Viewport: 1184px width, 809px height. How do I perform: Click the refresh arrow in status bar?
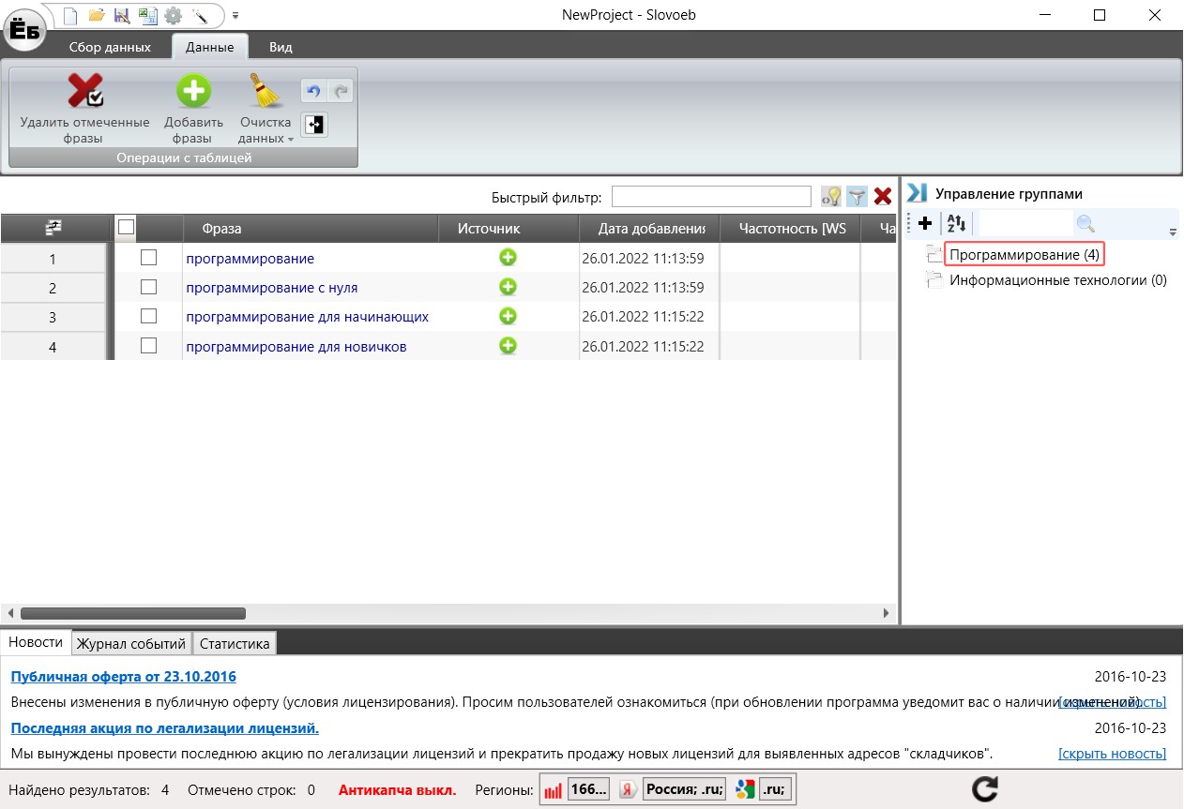(x=984, y=789)
